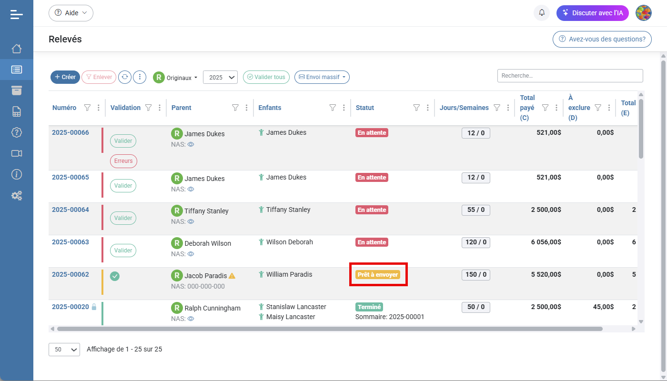Click the notification bell icon
This screenshot has width=667, height=381.
[542, 13]
